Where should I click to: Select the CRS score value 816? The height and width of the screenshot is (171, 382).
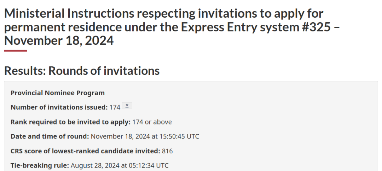coord(167,151)
